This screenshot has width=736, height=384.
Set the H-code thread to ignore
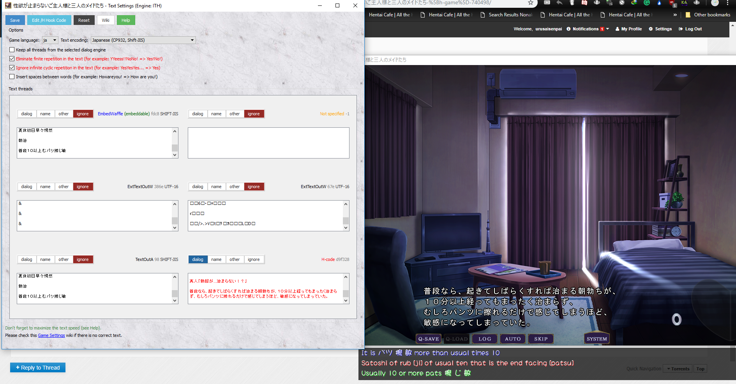[254, 259]
